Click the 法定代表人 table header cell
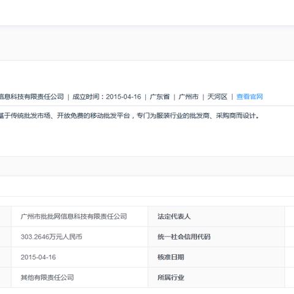The image size is (294, 294). coord(216,216)
